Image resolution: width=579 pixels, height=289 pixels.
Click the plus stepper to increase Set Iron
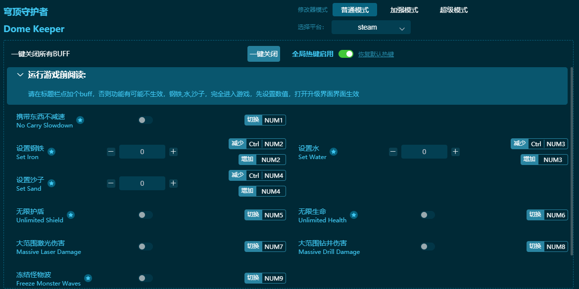point(173,152)
